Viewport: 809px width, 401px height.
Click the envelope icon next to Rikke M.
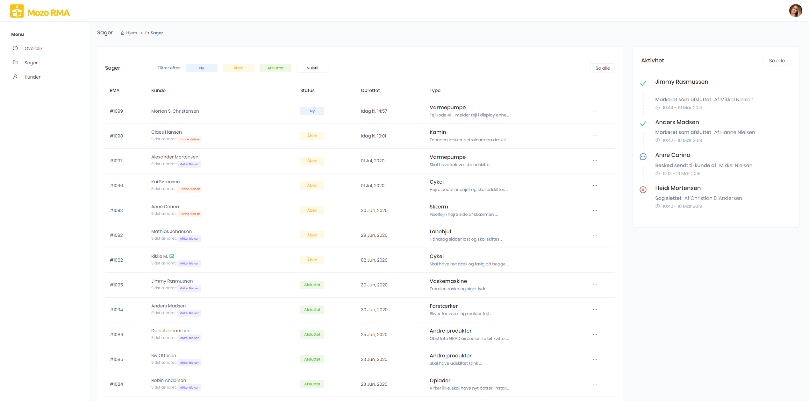pyautogui.click(x=172, y=256)
